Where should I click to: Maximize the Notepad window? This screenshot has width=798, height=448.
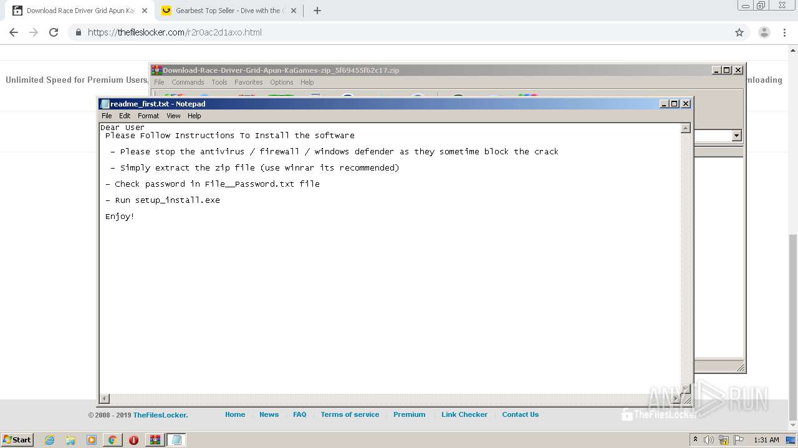click(675, 104)
